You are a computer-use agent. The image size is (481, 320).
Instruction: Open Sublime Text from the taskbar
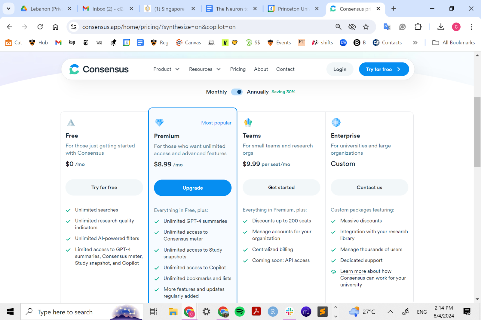[x=323, y=312]
